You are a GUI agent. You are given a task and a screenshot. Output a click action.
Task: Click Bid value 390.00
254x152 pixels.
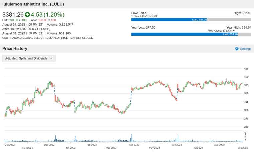(13, 20)
